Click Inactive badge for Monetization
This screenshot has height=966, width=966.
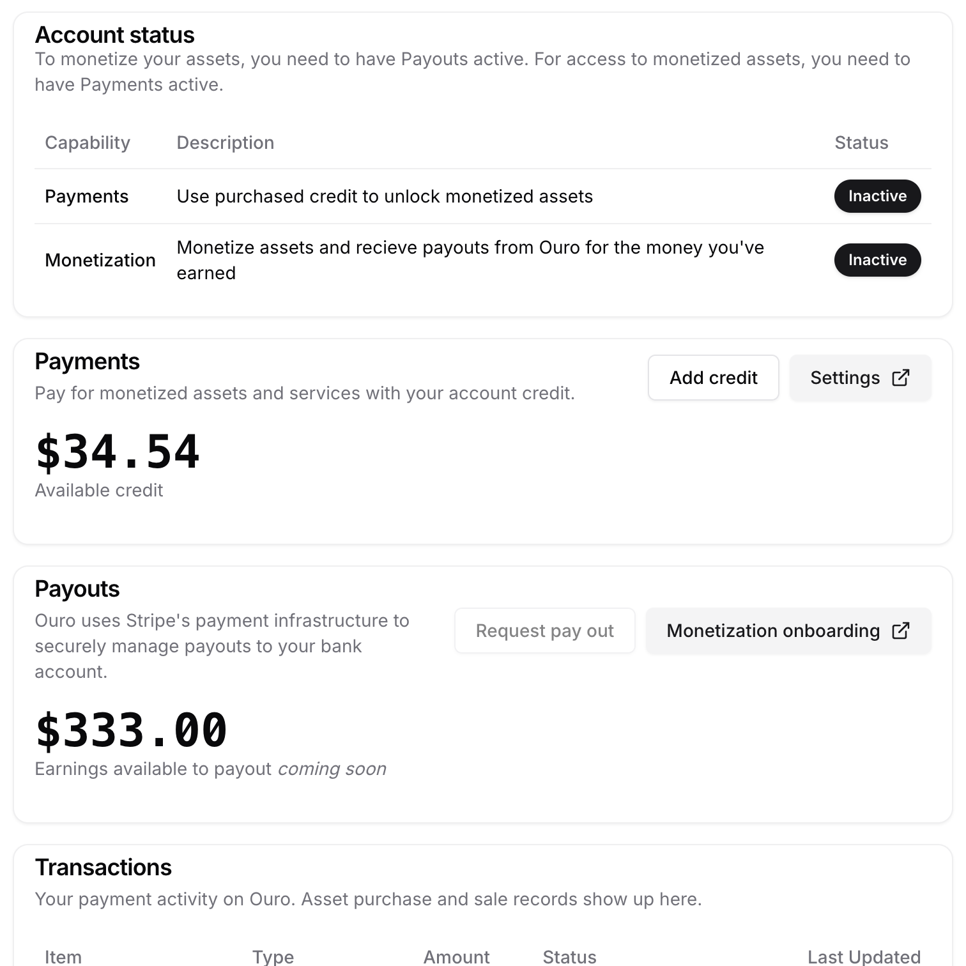[x=877, y=260]
